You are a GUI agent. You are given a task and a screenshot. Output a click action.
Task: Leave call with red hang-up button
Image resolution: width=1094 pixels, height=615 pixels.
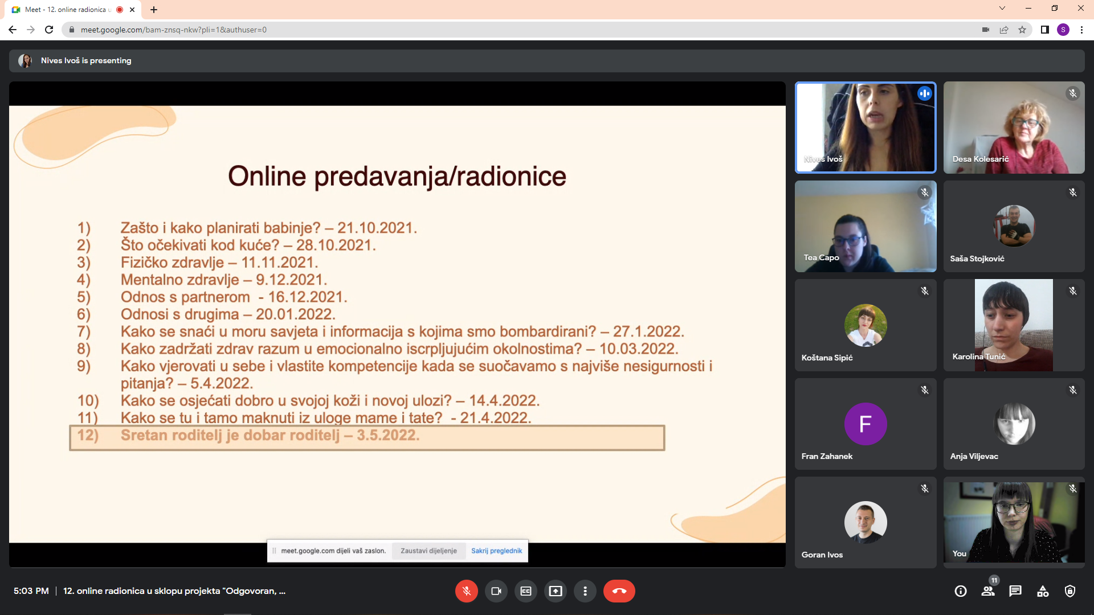(x=619, y=591)
